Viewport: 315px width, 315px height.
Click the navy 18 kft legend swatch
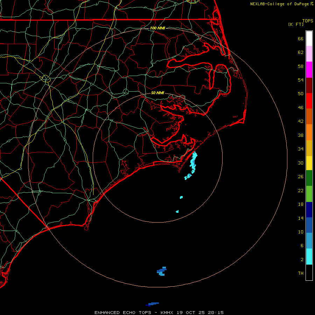309,210
